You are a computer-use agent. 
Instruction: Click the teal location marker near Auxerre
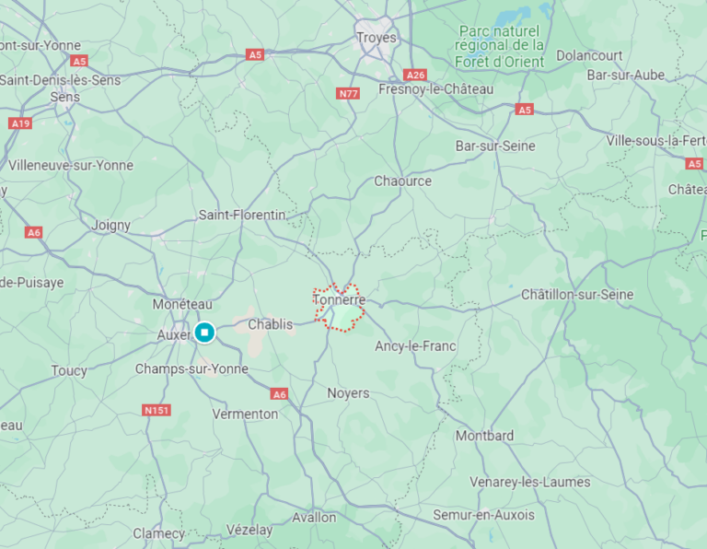pyautogui.click(x=204, y=333)
